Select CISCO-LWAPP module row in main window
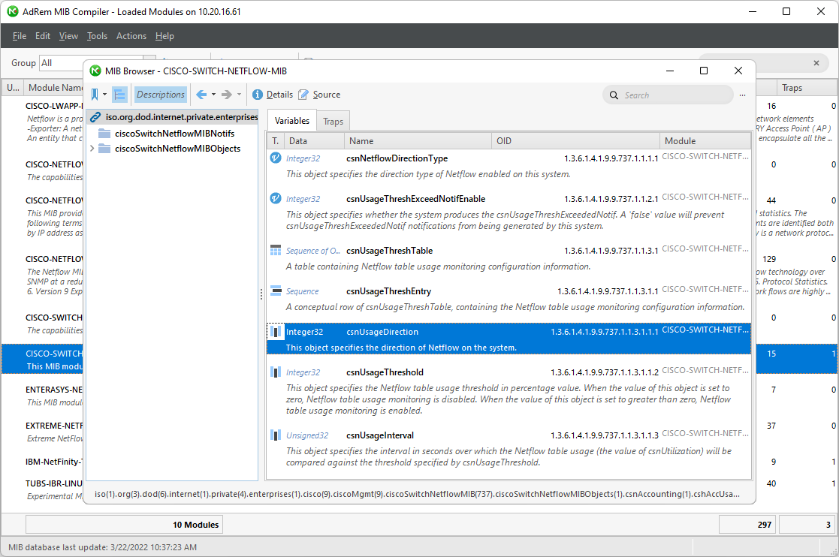Screen dimensions: 839x557 pos(54,106)
